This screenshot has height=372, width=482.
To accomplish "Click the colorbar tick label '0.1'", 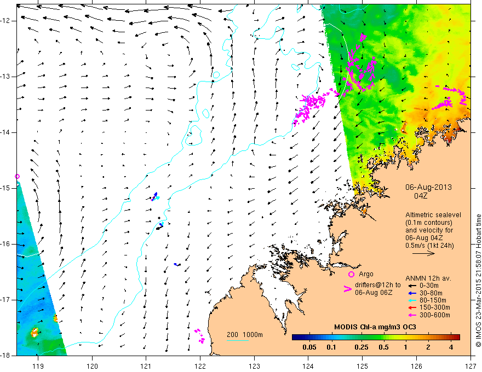I will coord(331,347).
